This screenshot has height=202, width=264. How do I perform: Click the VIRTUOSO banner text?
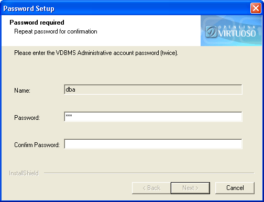(x=237, y=33)
